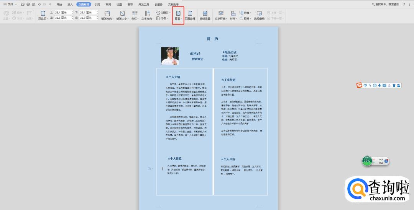Click page marker icon left of document
This screenshot has height=210, width=414.
(149, 168)
